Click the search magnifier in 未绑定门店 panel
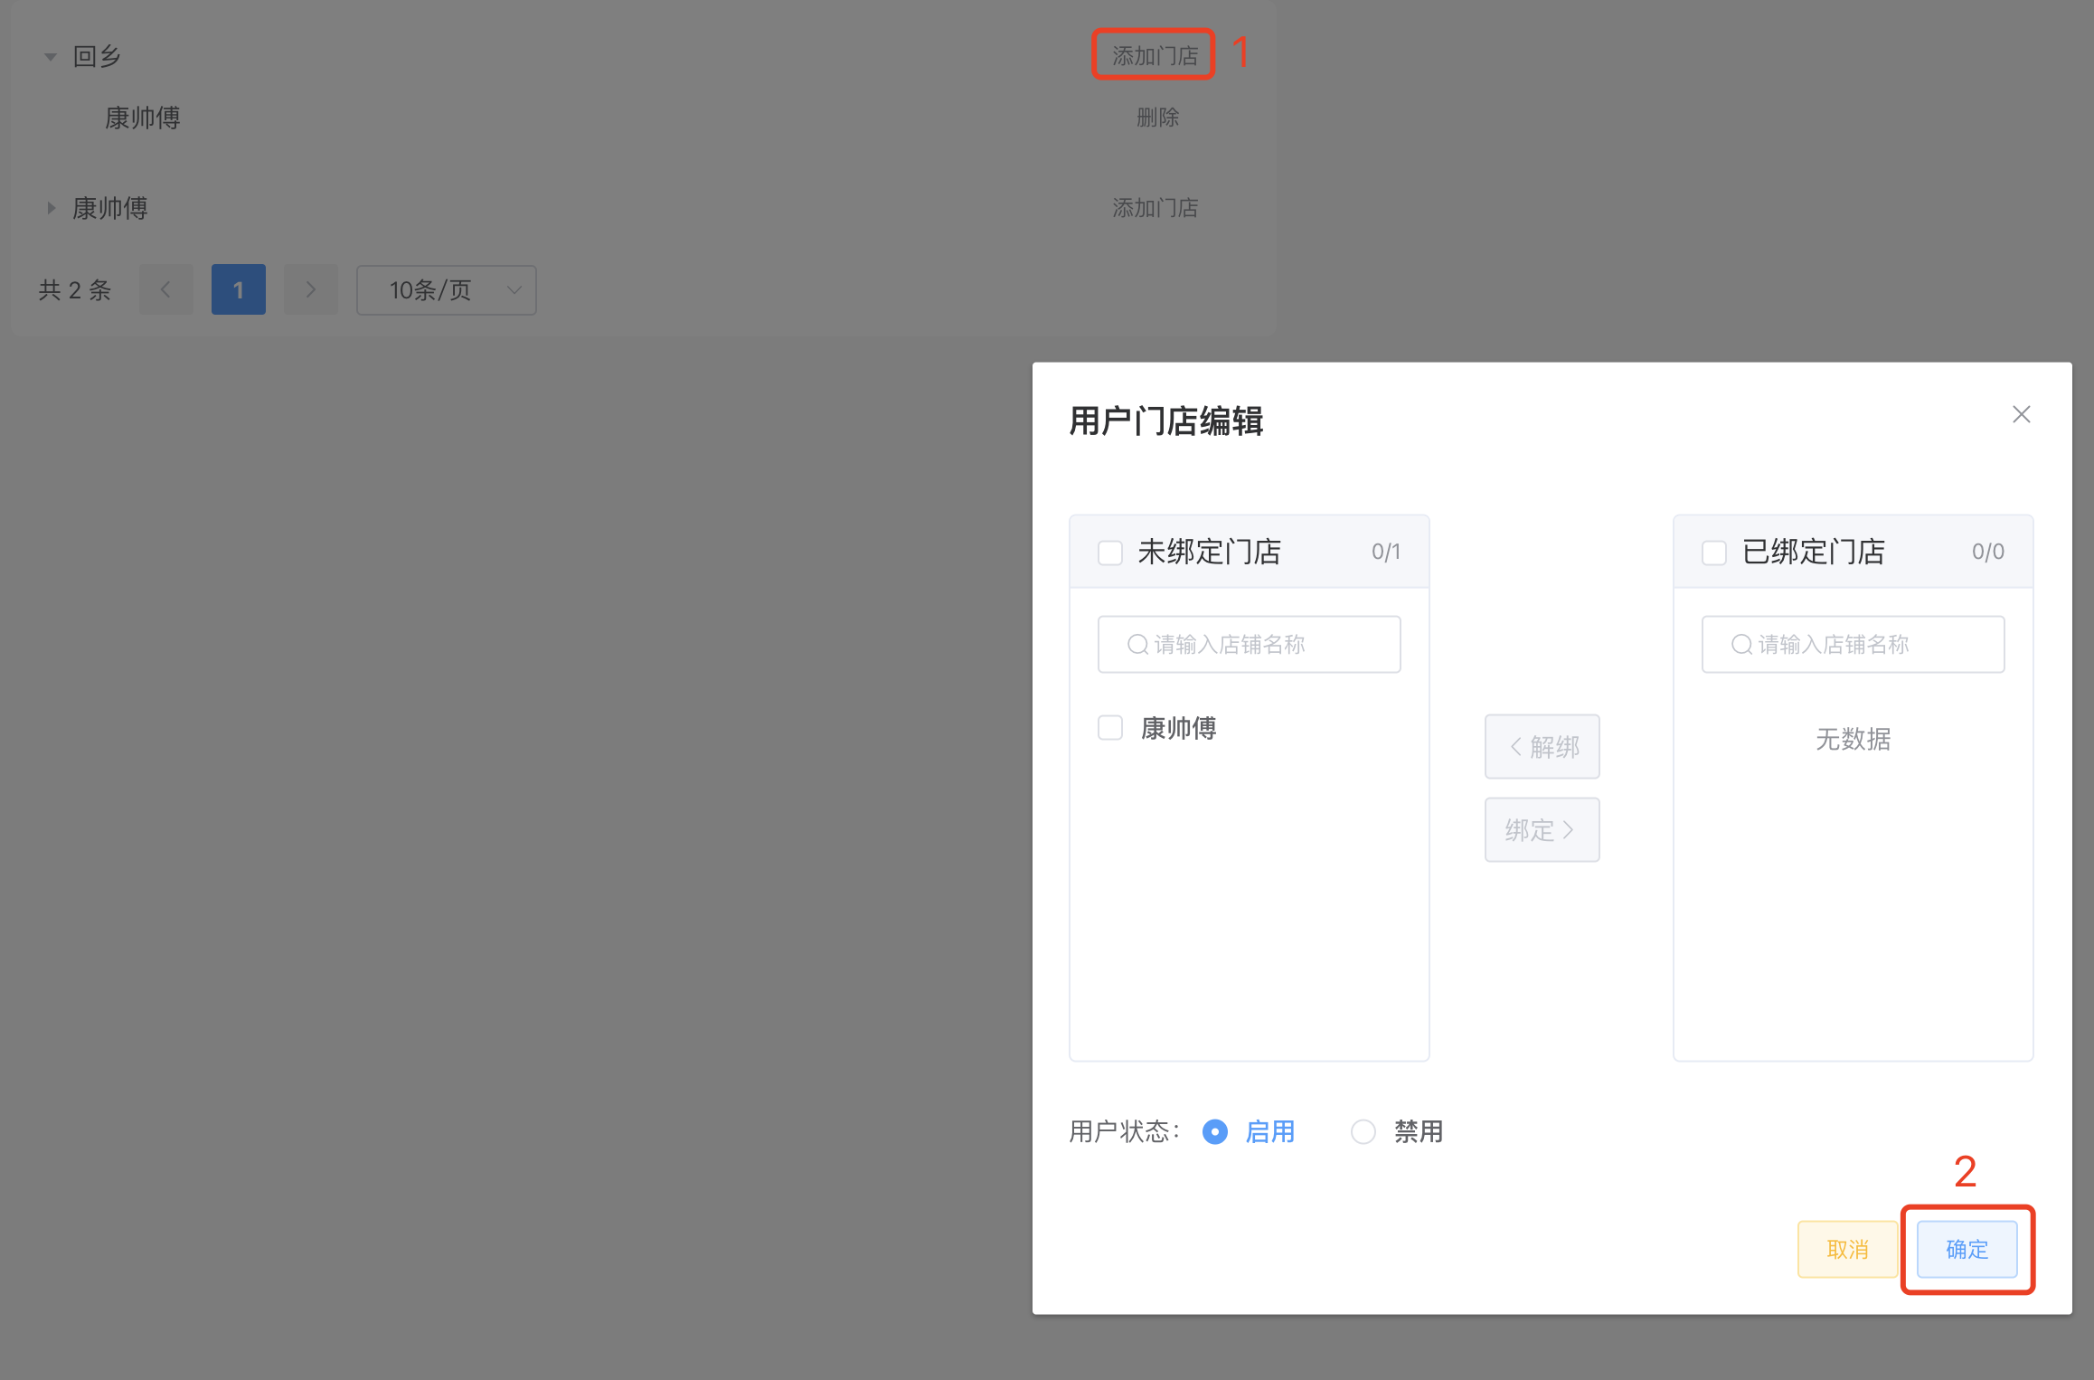Image resolution: width=2094 pixels, height=1380 pixels. click(x=1136, y=644)
